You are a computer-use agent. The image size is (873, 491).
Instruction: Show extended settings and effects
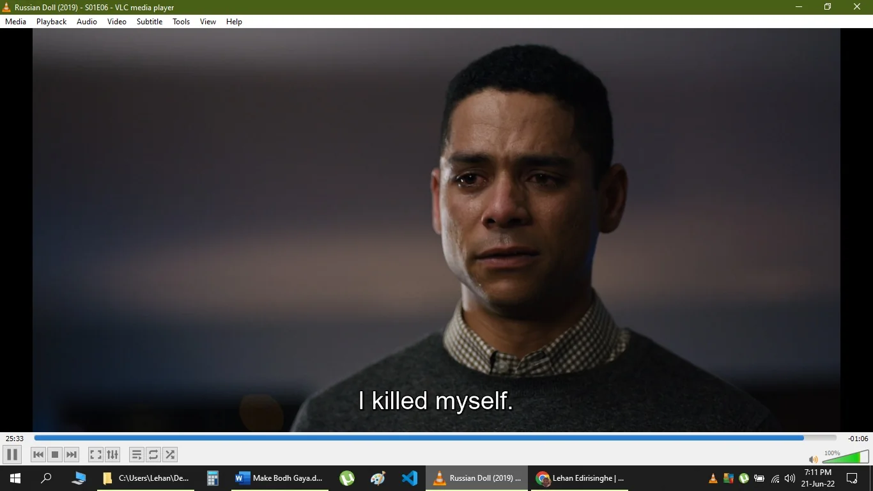coord(112,455)
